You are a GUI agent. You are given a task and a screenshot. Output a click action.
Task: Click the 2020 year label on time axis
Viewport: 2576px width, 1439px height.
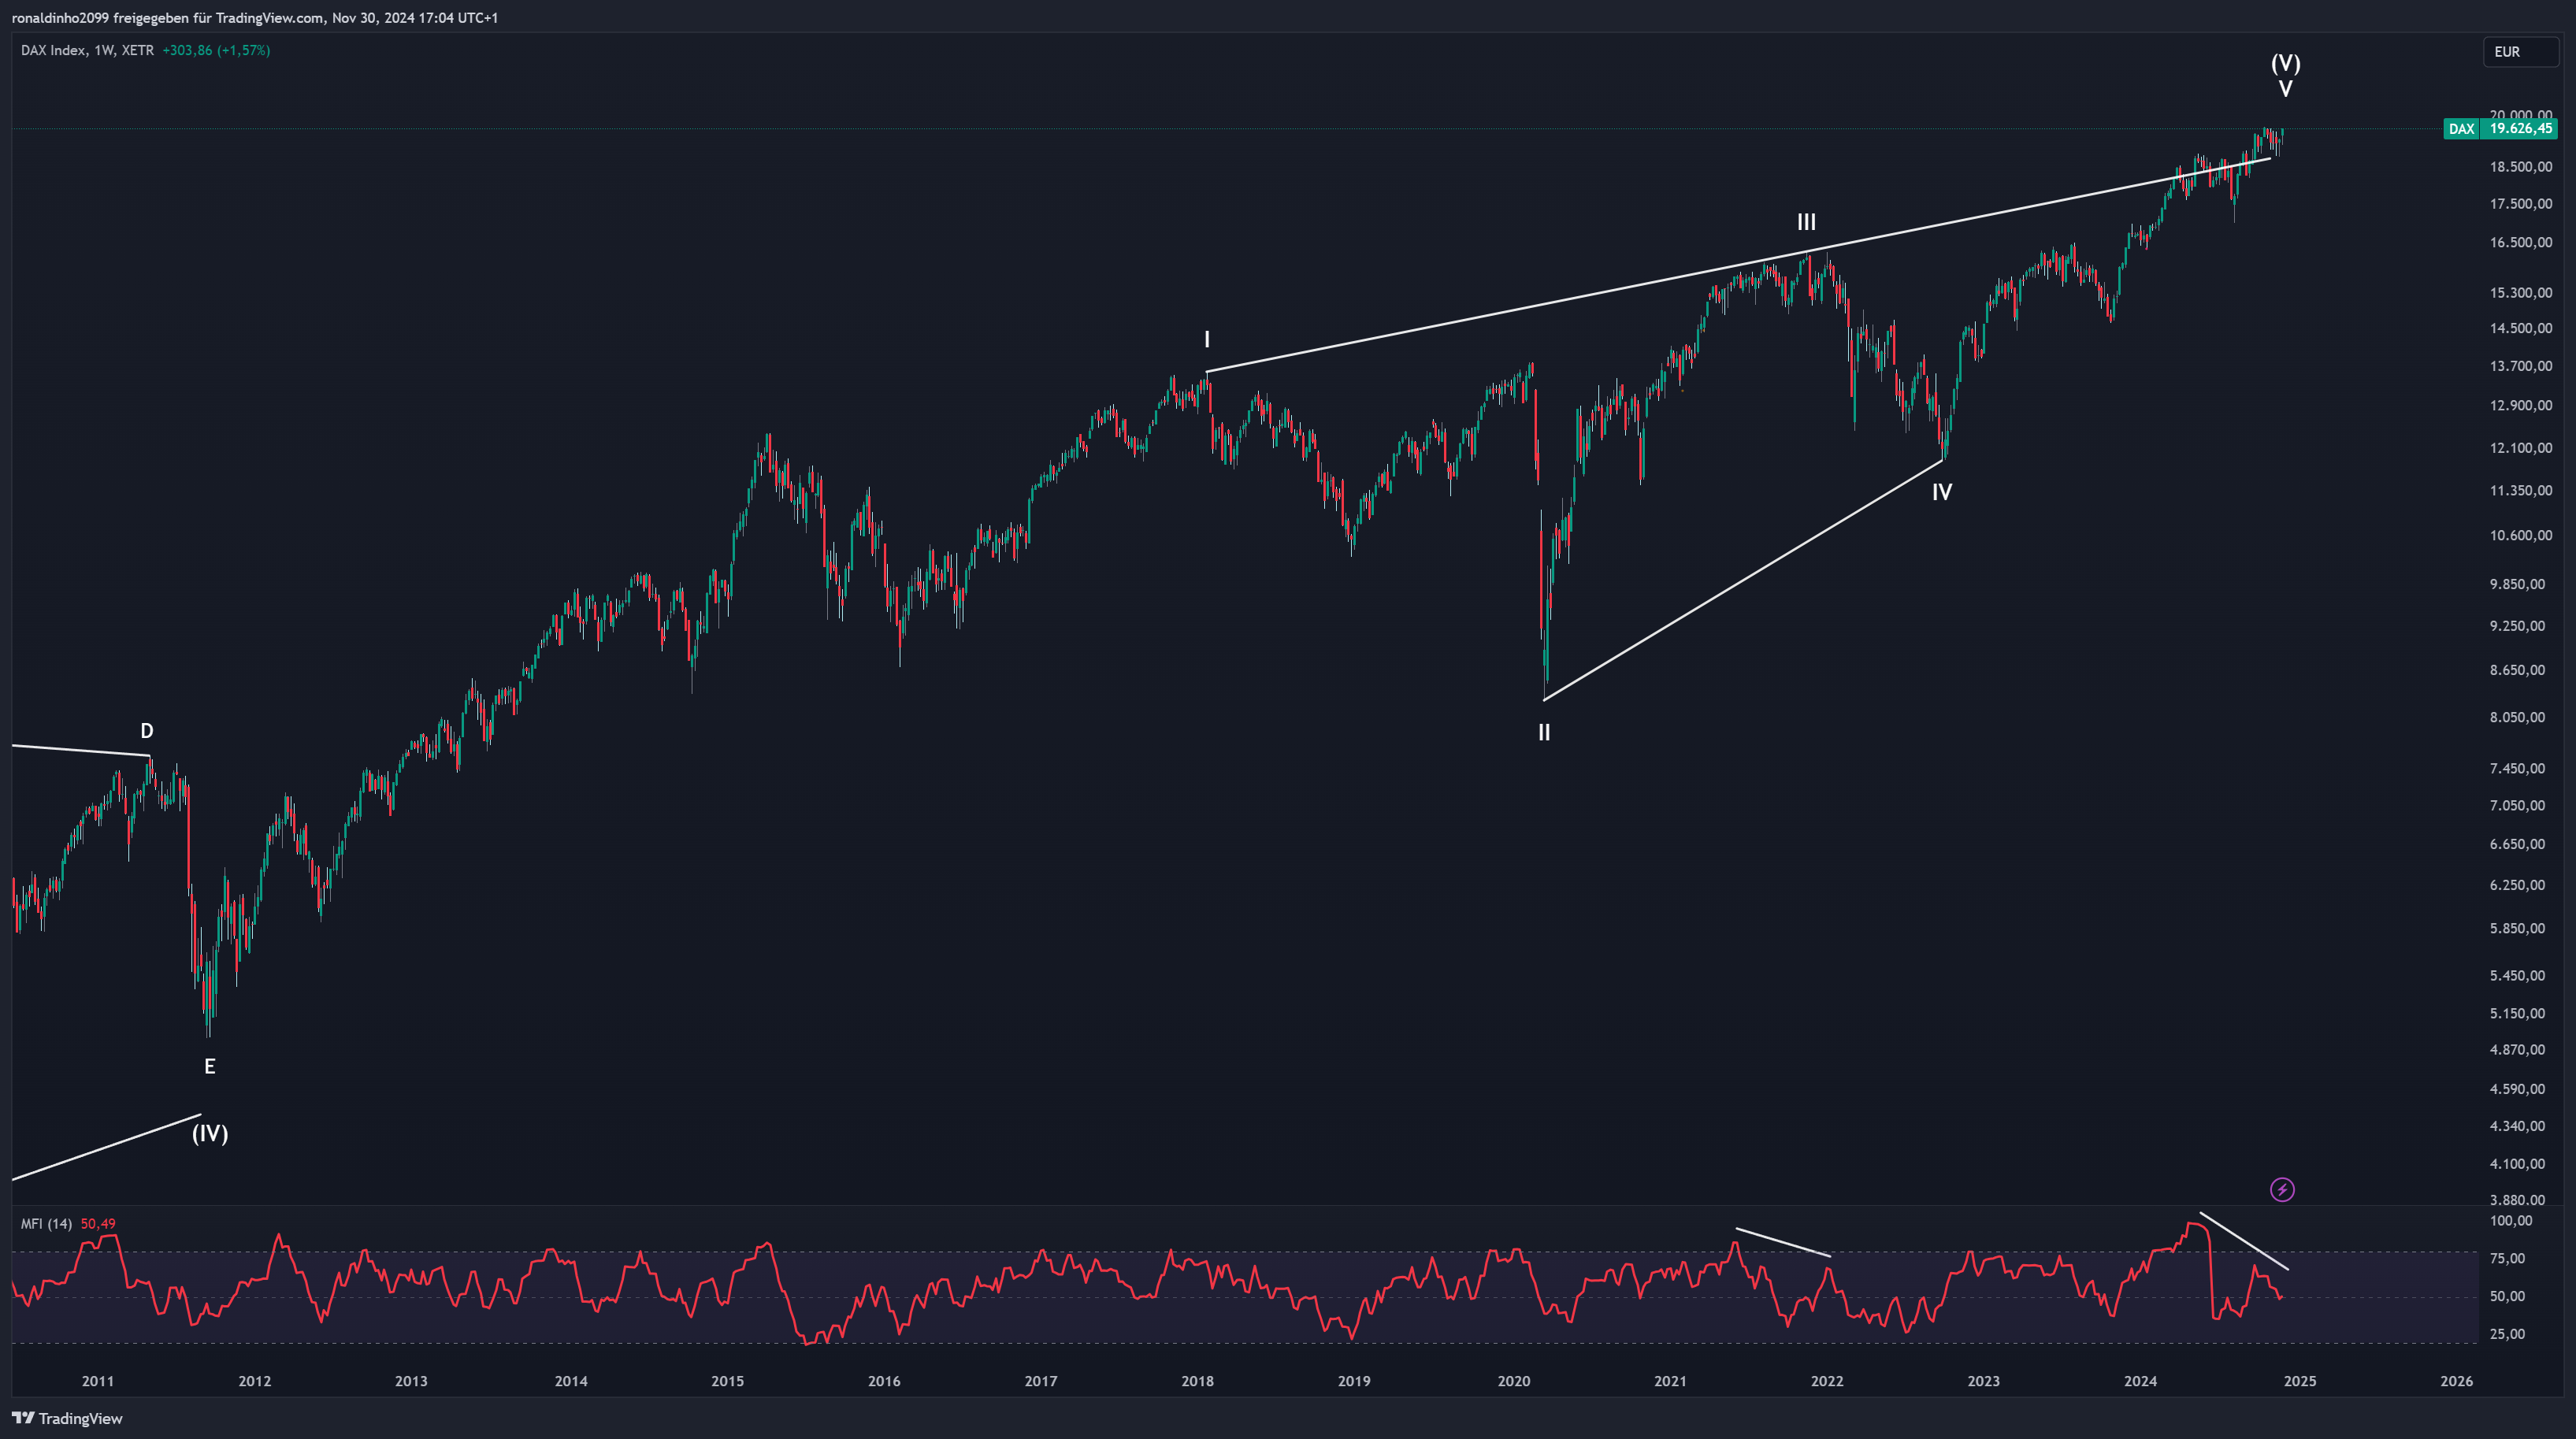pyautogui.click(x=1513, y=1381)
